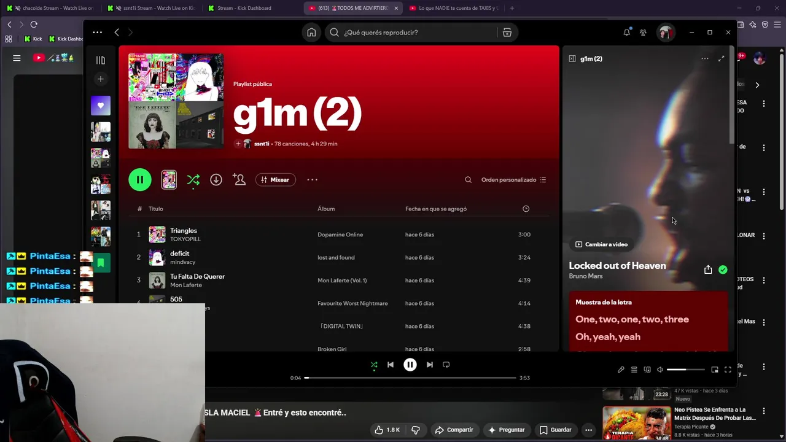Enter Spotify fullscreen mode icon
The height and width of the screenshot is (442, 786).
pos(728,370)
